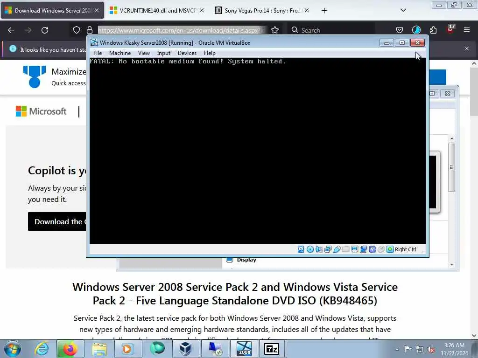
Task: Open the Firefox hamburger application menu
Action: point(467,30)
